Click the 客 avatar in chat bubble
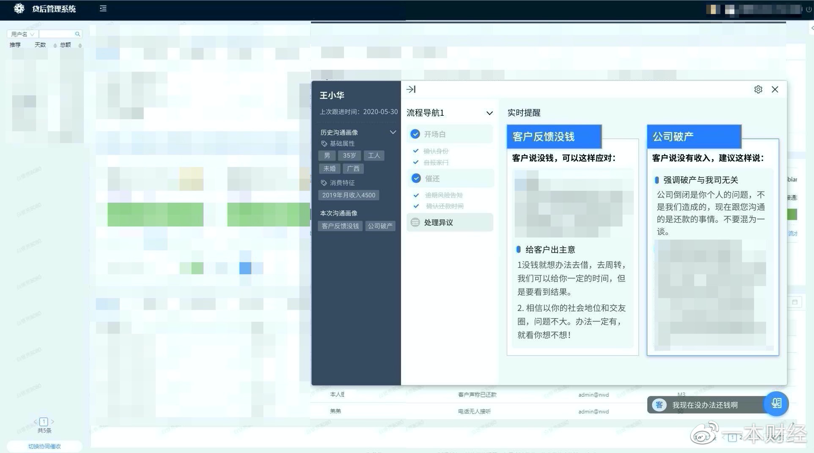The width and height of the screenshot is (814, 453). tap(659, 405)
